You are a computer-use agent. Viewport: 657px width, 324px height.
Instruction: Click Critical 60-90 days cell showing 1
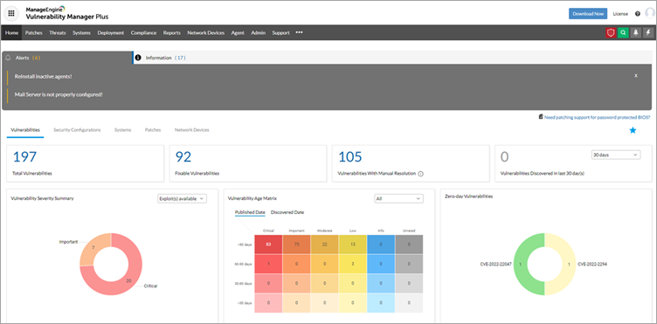[268, 264]
